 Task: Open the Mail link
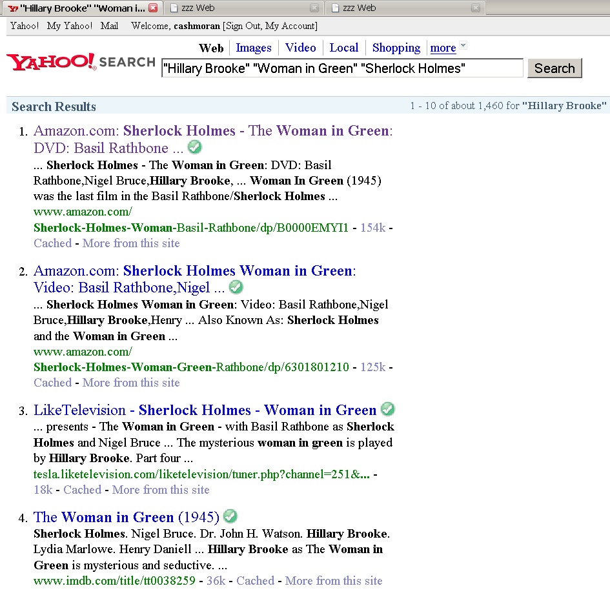(x=109, y=26)
